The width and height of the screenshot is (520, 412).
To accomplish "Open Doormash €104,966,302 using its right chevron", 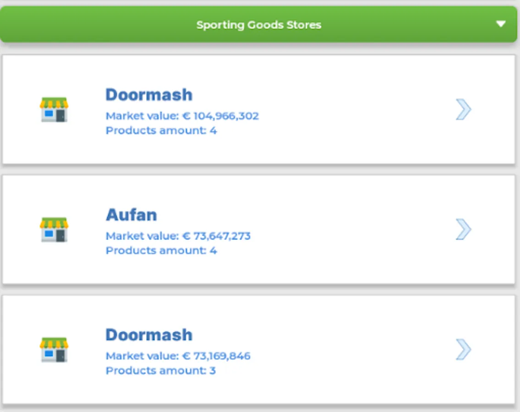I will 463,109.
